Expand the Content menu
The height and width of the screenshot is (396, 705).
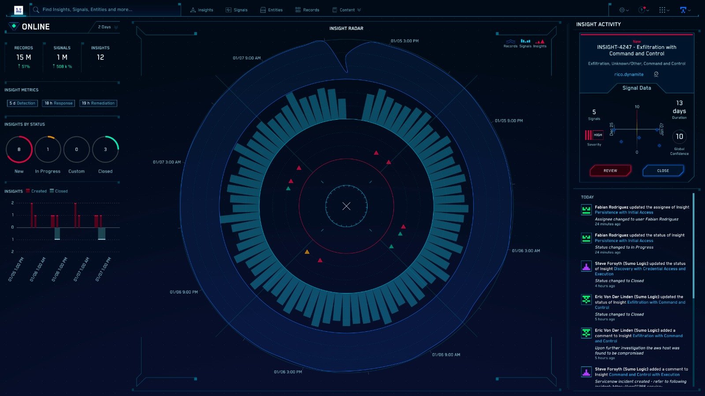(347, 10)
